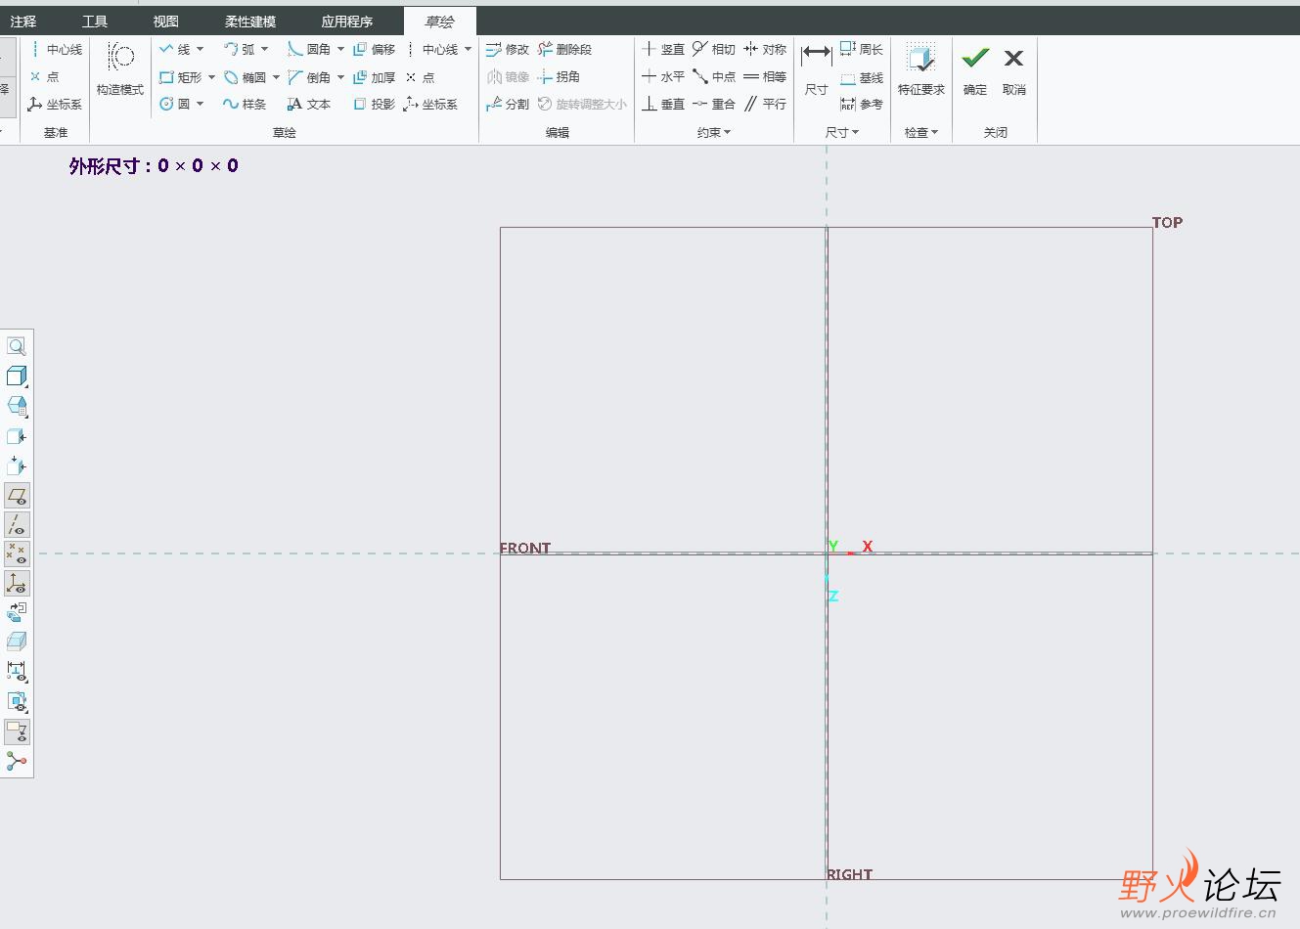Screen dimensions: 1300x929
Task: Apply the Parallel (平行) constraint
Action: [x=765, y=104]
